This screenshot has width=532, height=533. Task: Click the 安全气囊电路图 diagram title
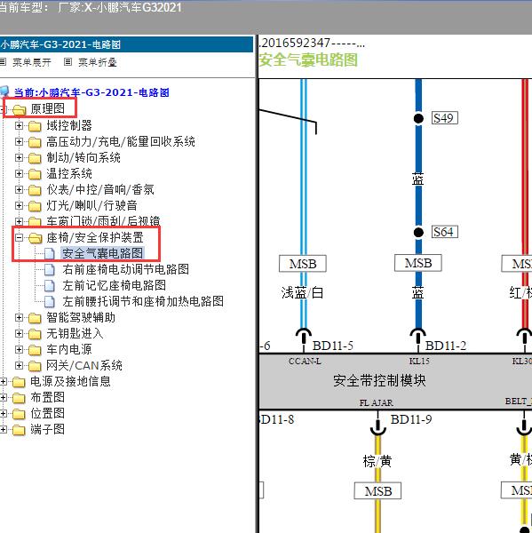[308, 60]
